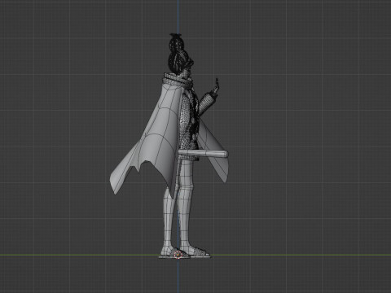Click the character's raised hand

click(217, 86)
